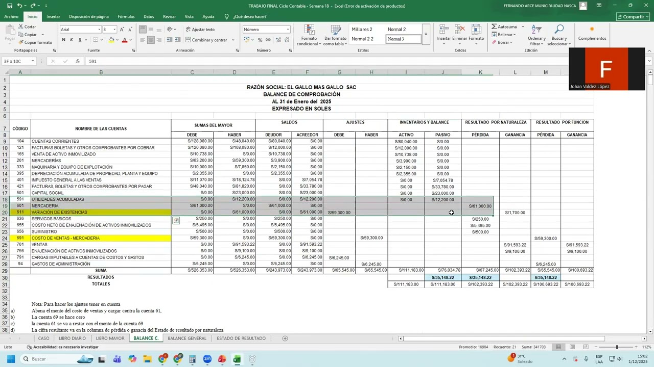The height and width of the screenshot is (367, 654).
Task: Open the Archivo menu
Action: pos(11,17)
